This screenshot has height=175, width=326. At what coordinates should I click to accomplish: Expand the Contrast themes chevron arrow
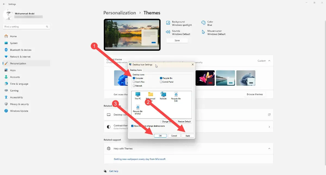tap(269, 127)
